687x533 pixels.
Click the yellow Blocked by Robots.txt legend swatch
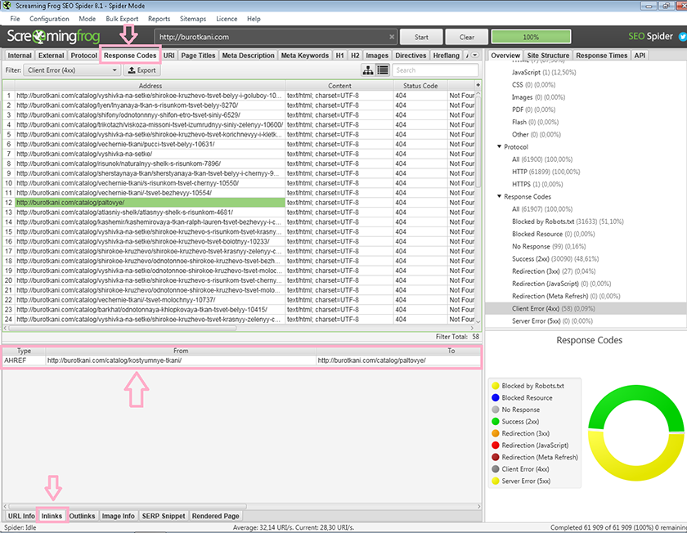[496, 385]
